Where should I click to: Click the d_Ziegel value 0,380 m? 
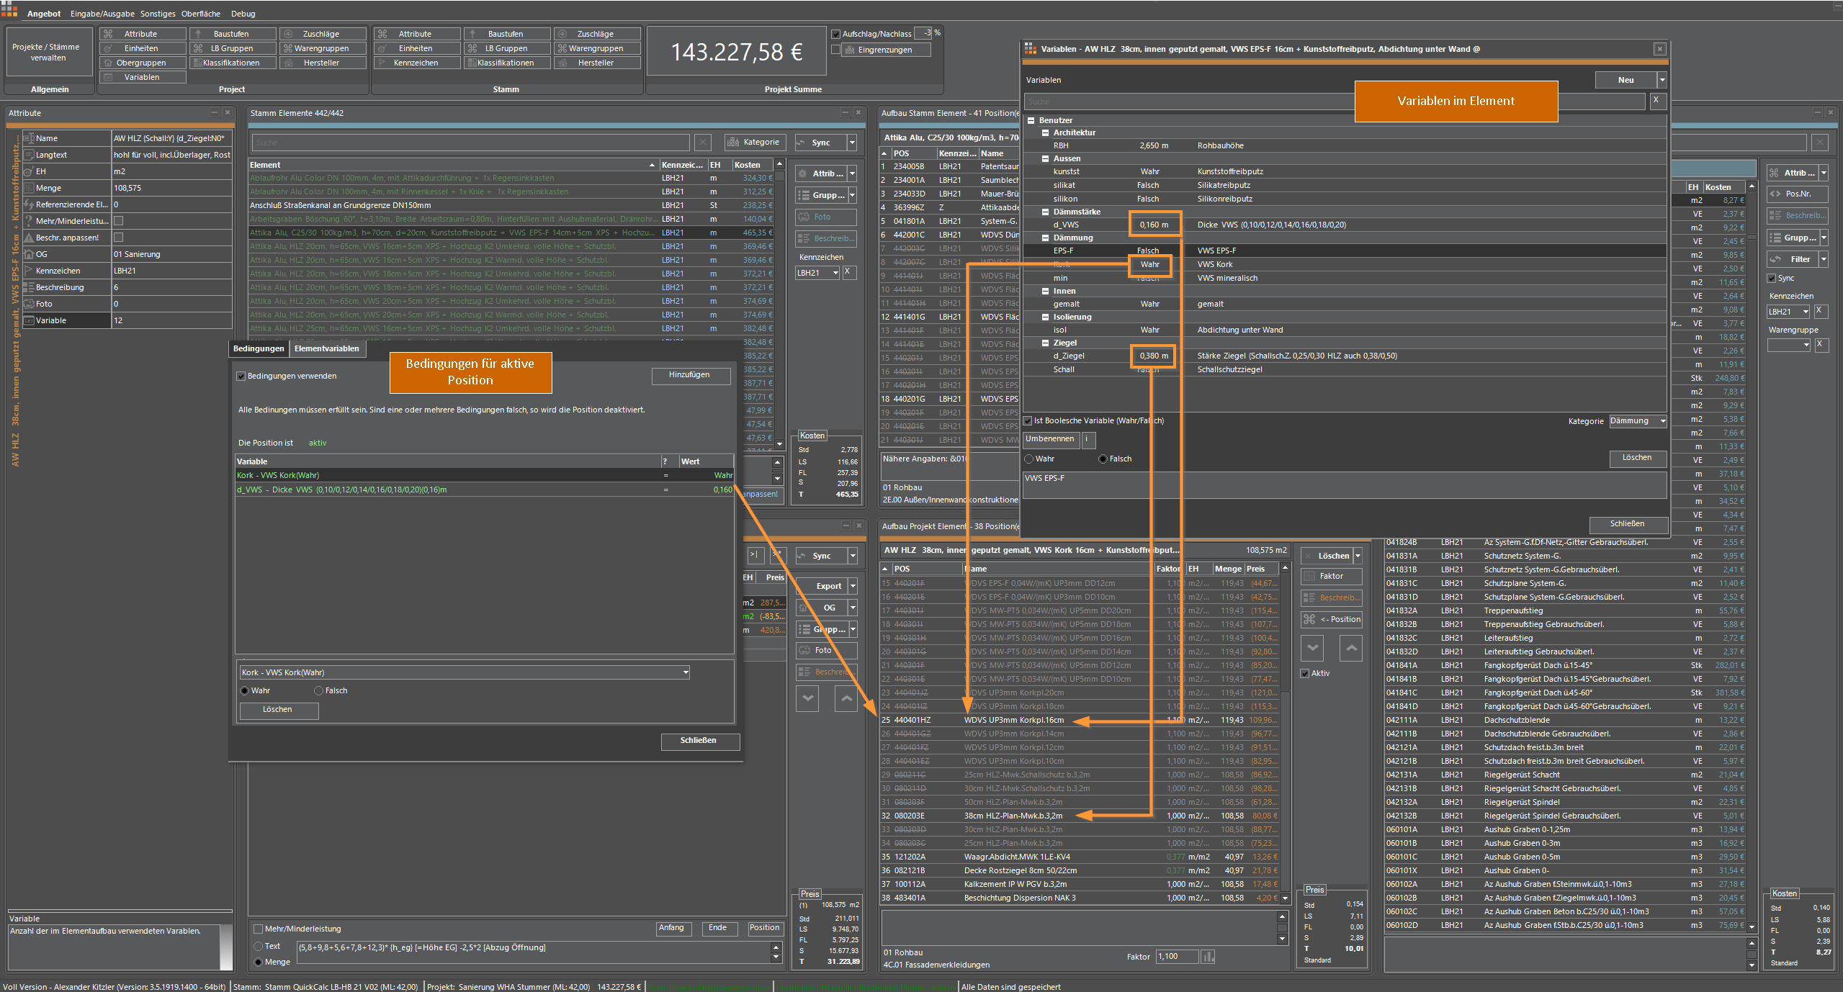pos(1154,356)
